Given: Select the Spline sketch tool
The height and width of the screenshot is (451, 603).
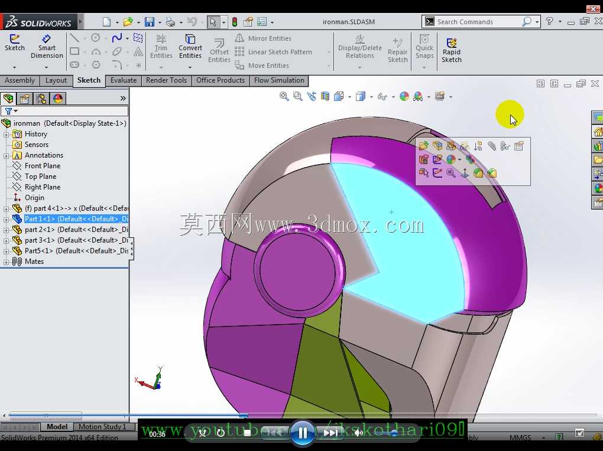Looking at the screenshot, I should point(117,38).
